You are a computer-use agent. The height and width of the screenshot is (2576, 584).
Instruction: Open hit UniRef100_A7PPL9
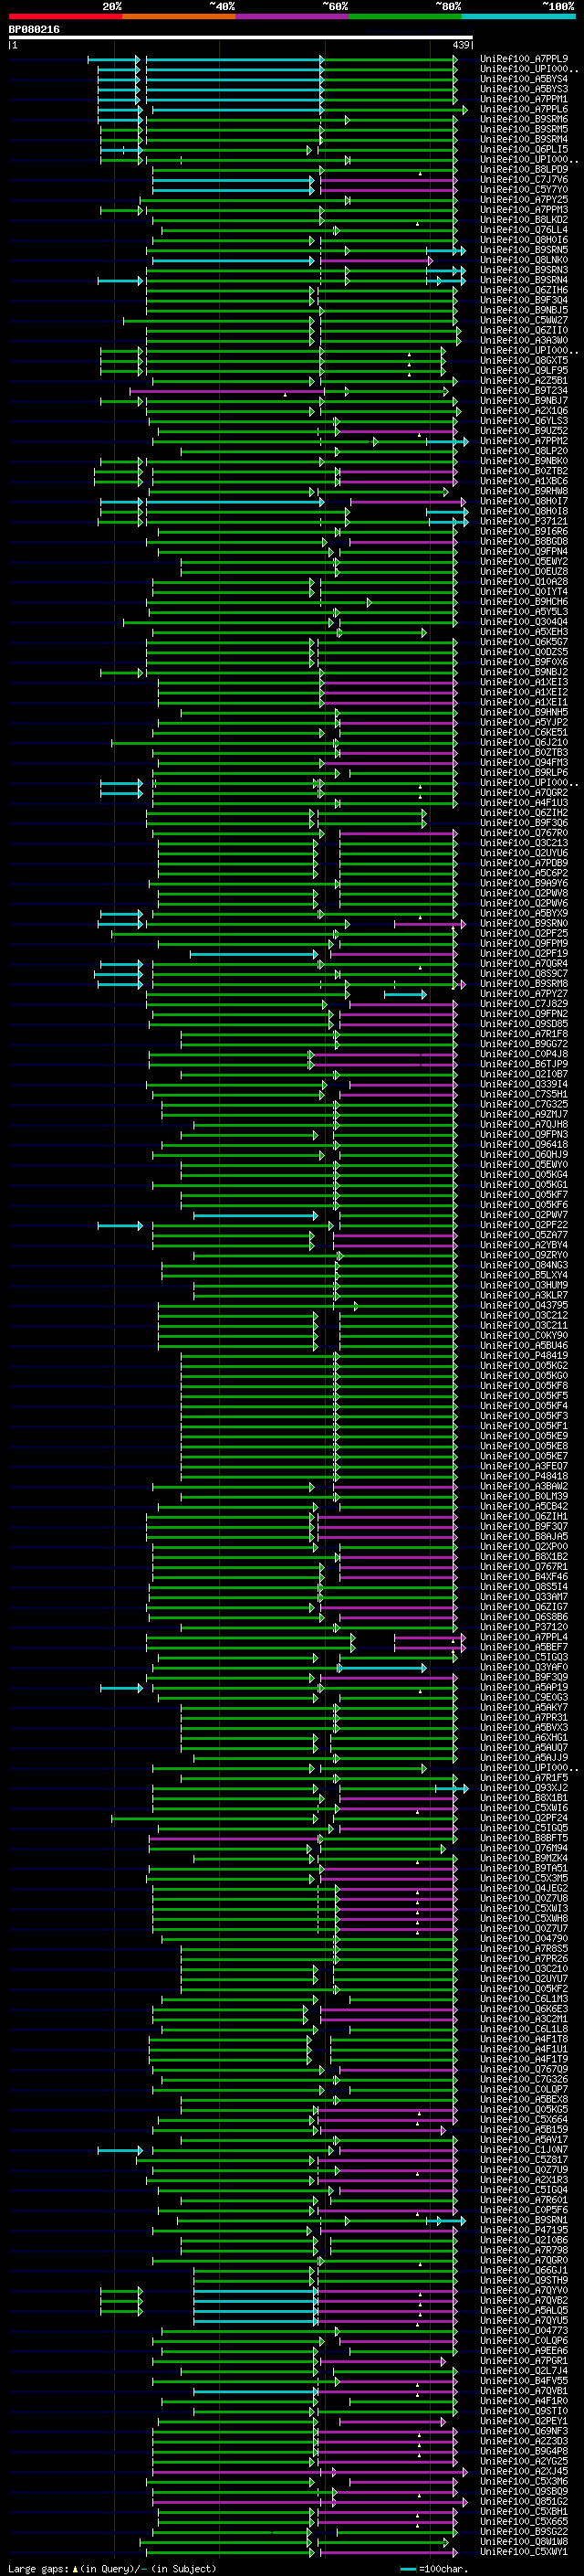pyautogui.click(x=524, y=59)
